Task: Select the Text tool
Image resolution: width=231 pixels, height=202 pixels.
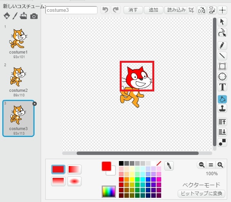Action: (x=222, y=87)
